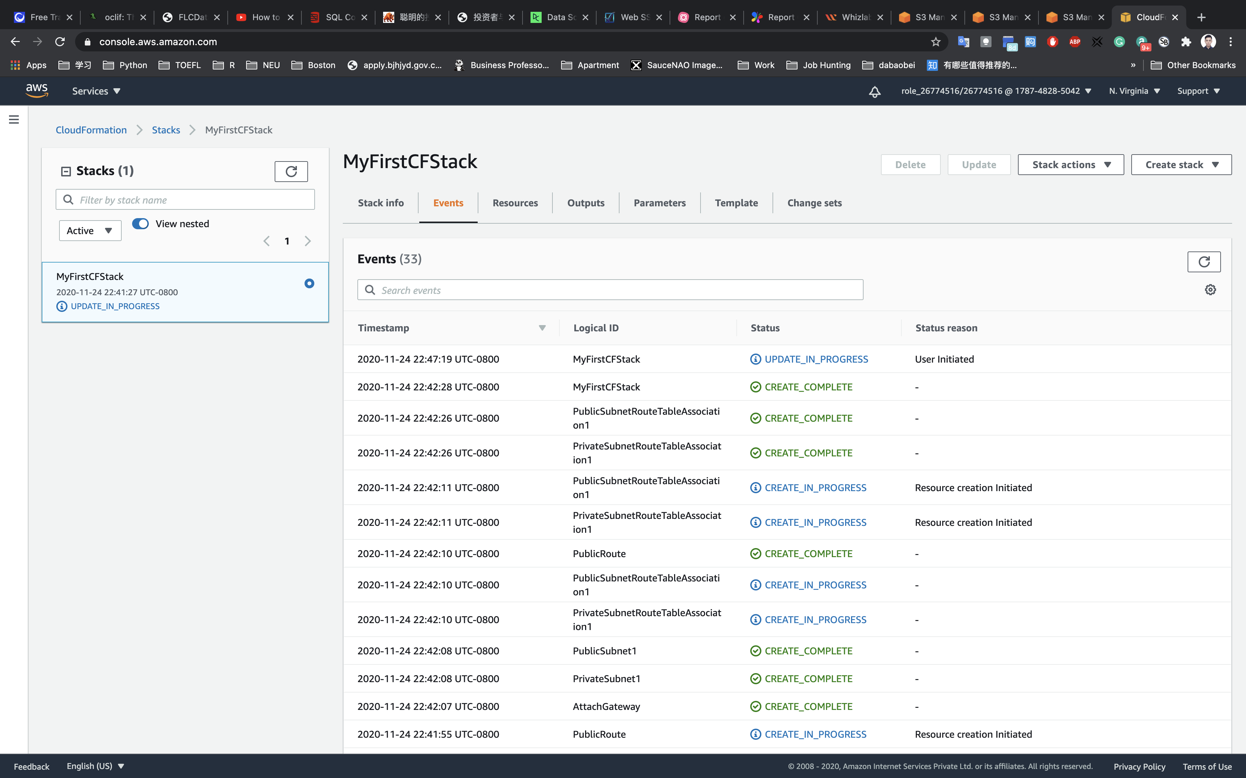Click the CloudFormation breadcrumb link

pos(91,130)
